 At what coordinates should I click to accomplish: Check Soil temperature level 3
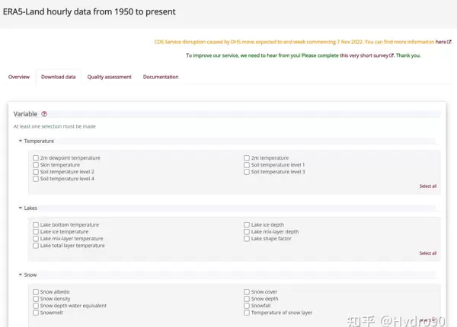[x=247, y=172]
